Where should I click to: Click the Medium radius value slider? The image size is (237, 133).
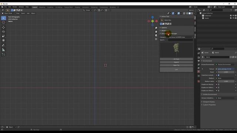[x=226, y=81]
